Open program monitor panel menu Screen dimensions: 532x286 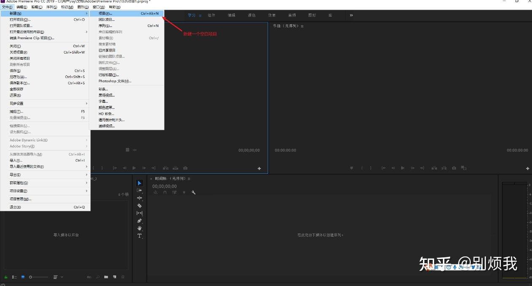pyautogui.click(x=302, y=26)
